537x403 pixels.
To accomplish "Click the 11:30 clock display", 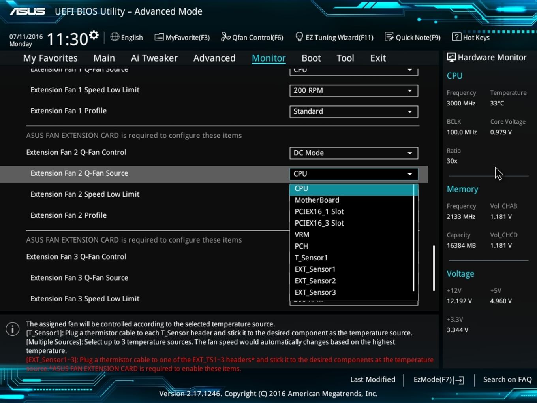I will tap(68, 39).
